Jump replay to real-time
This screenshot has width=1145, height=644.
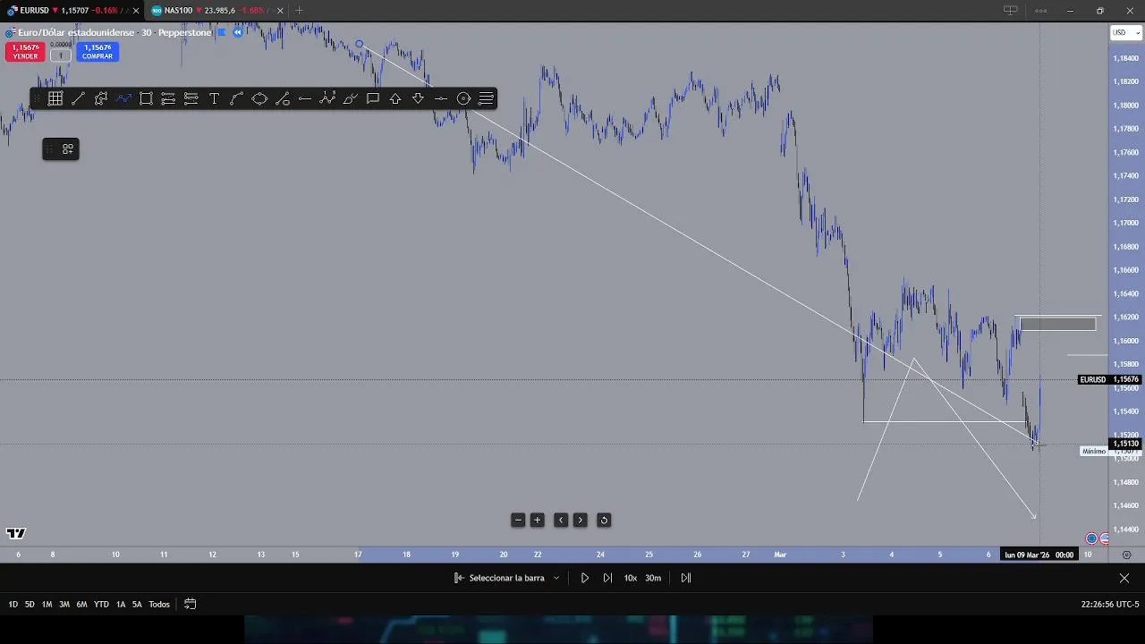pos(686,578)
